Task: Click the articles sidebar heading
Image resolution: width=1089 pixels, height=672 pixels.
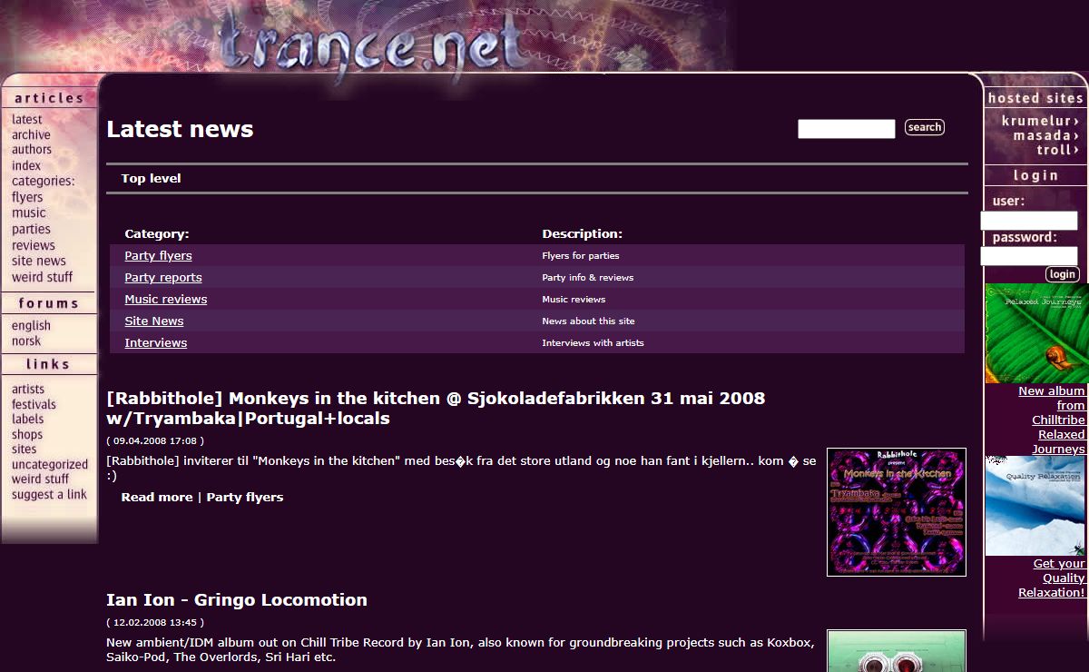Action: (x=49, y=98)
